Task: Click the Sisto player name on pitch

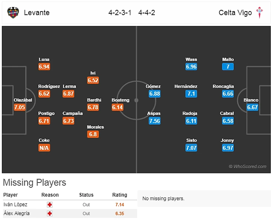Action: pyautogui.click(x=191, y=141)
